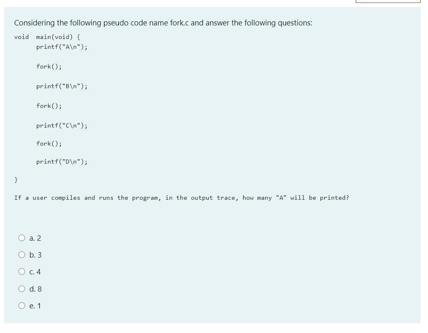
Task: Click the answer label text "b. 3"
Action: pos(35,255)
